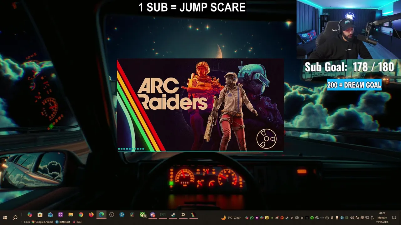Open Battle.net icon in system tray

[x=342, y=218]
